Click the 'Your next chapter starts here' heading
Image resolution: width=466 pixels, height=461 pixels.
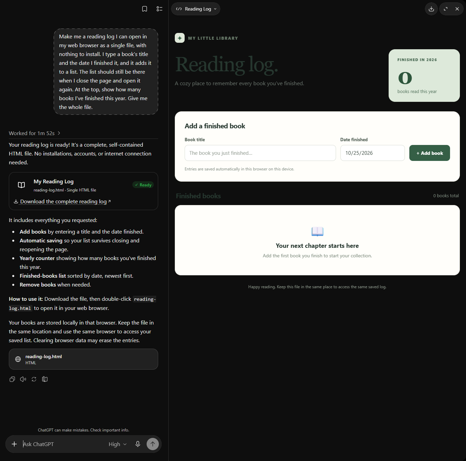[x=317, y=246]
